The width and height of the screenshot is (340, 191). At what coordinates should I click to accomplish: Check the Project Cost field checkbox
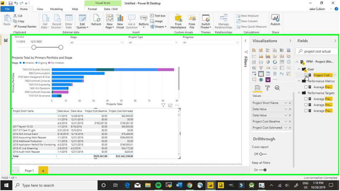coord(306,75)
